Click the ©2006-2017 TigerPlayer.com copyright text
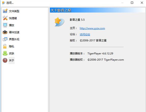Image resolution: width=146 pixels, height=112 pixels. [106, 60]
